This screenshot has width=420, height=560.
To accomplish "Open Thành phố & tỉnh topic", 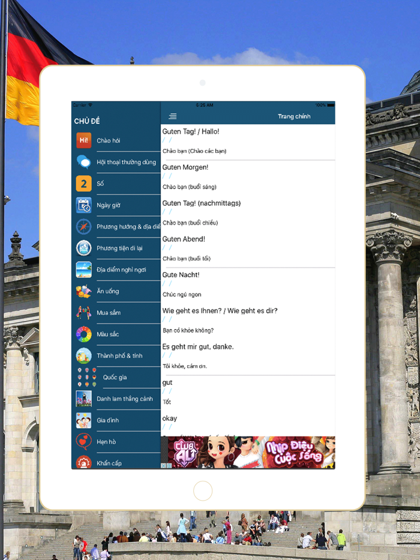I will tap(116, 356).
